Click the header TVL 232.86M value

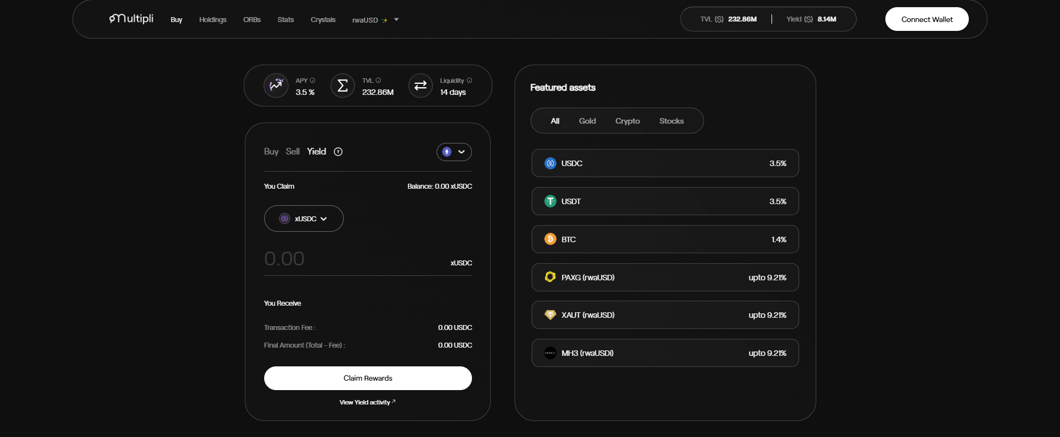point(742,19)
